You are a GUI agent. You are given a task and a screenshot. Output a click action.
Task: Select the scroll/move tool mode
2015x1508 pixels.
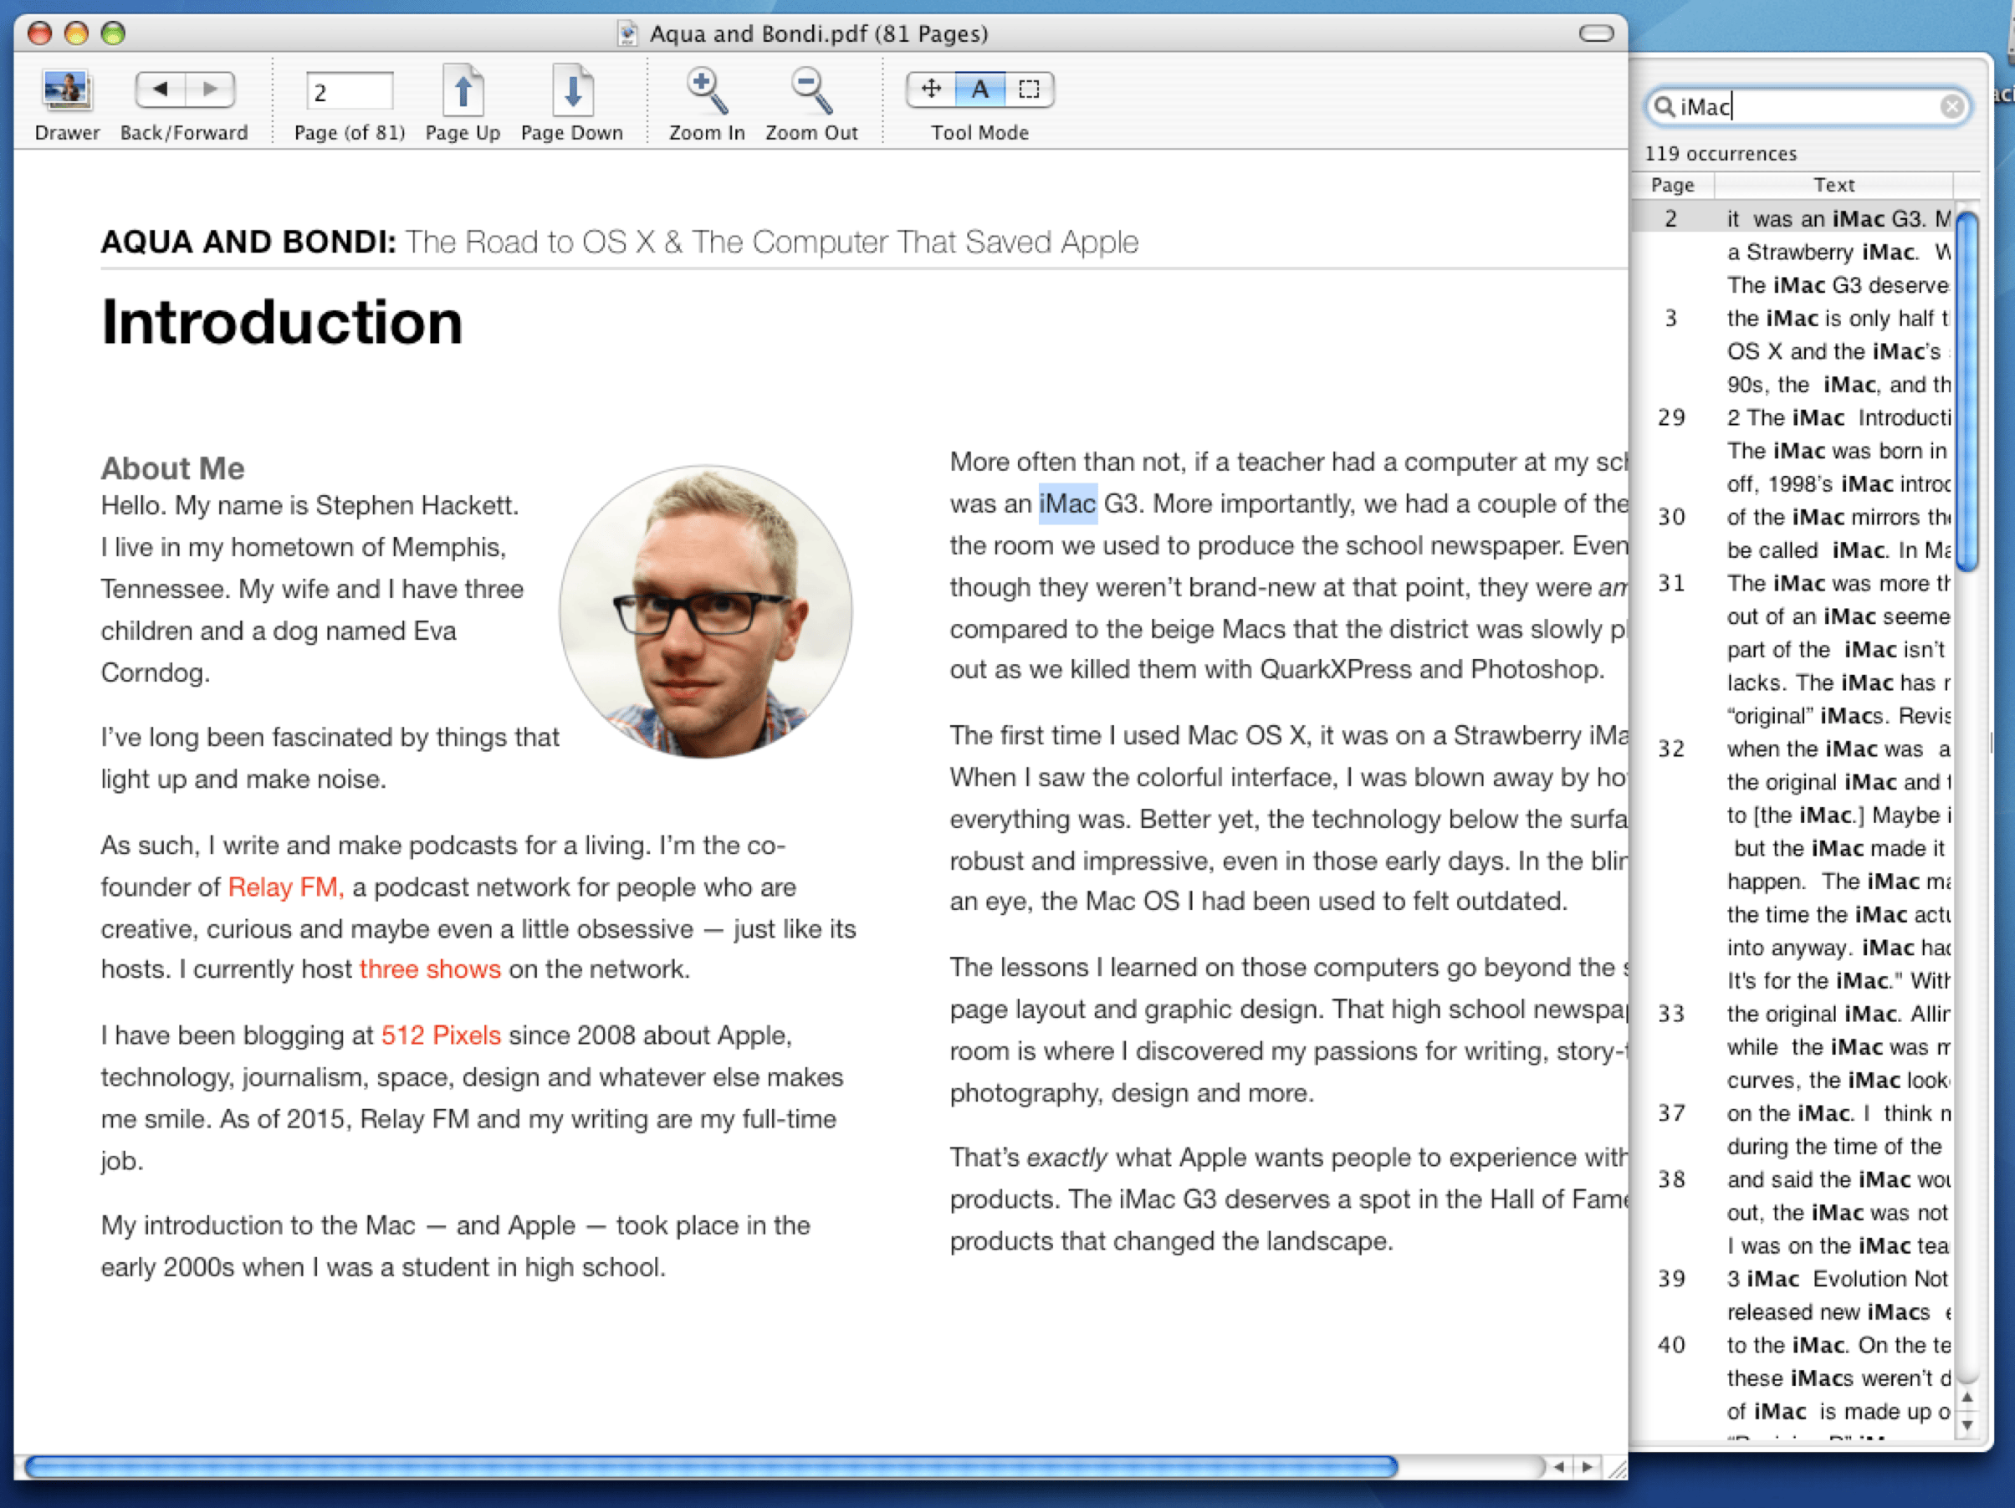click(931, 89)
